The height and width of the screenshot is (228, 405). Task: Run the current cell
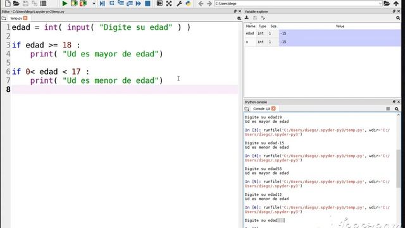(74, 3)
